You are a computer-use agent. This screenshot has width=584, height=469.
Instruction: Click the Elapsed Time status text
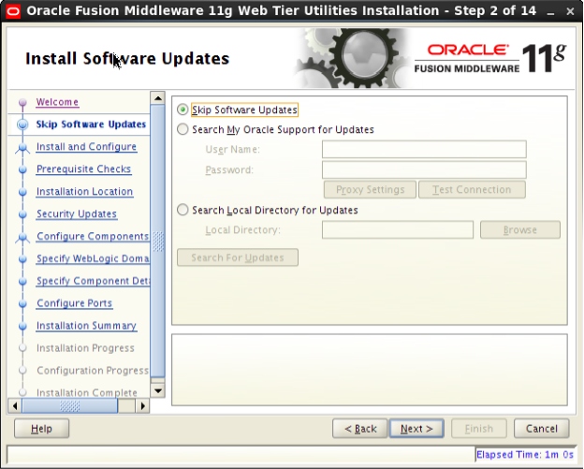click(x=525, y=454)
